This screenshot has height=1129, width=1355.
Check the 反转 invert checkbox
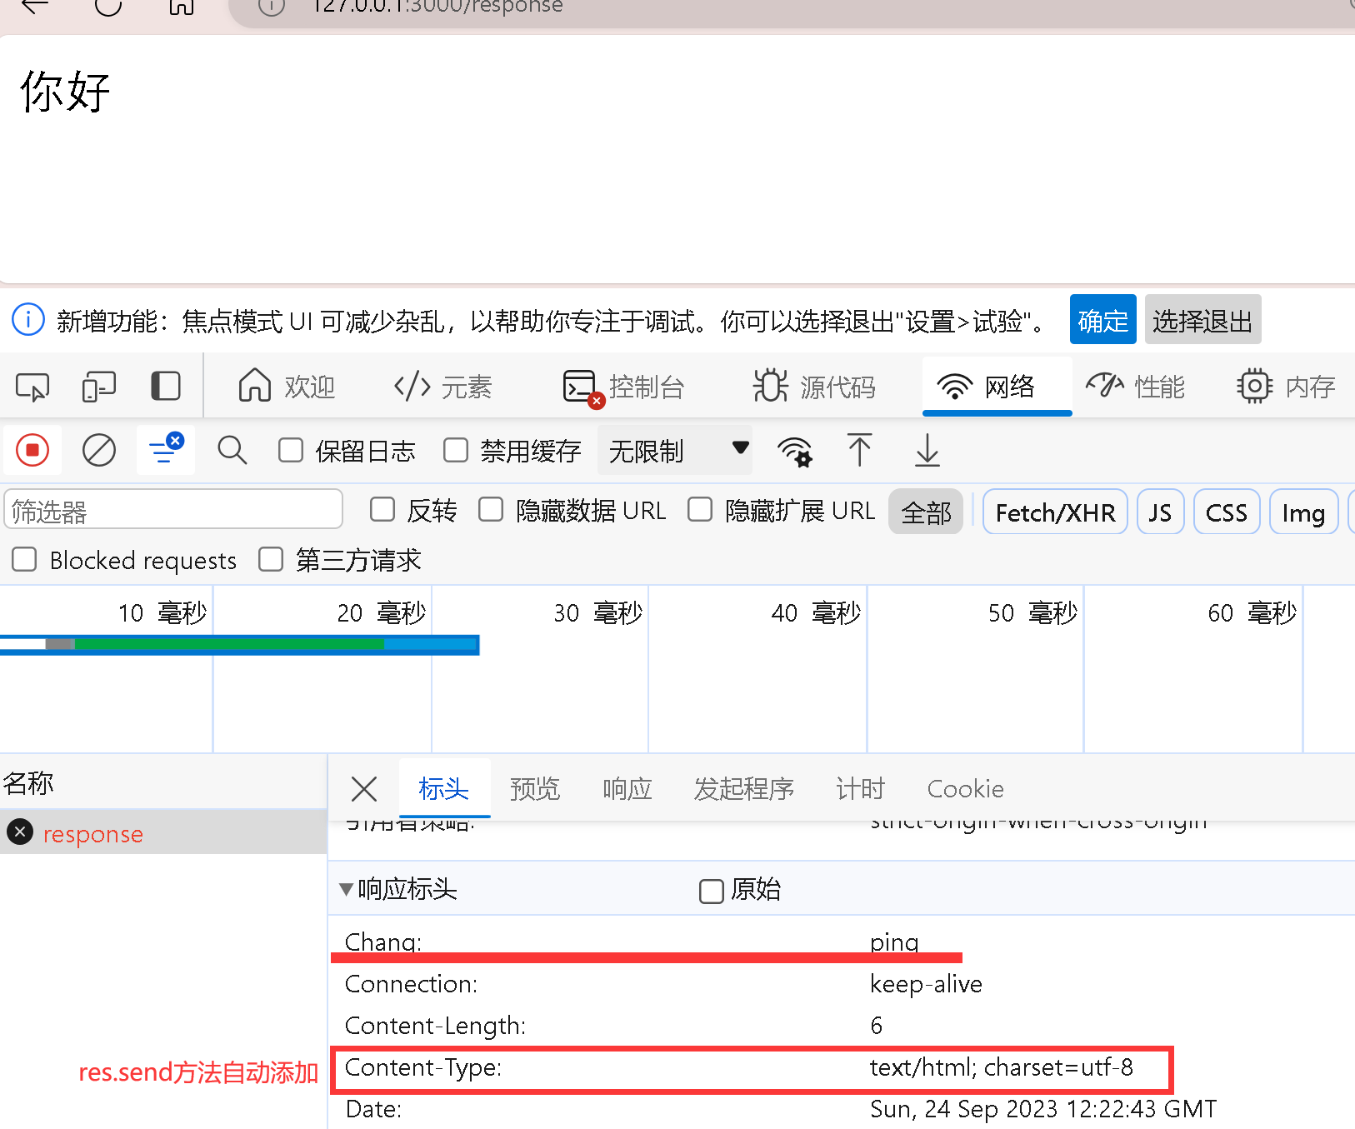382,509
